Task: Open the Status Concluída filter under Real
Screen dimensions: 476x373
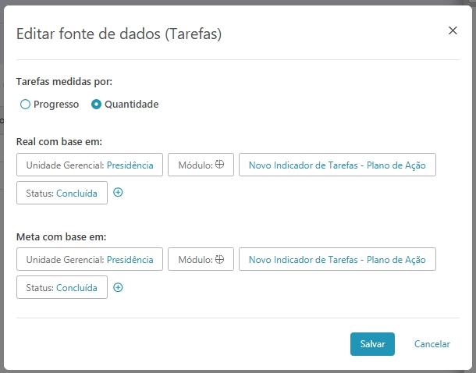Action: [x=62, y=193]
